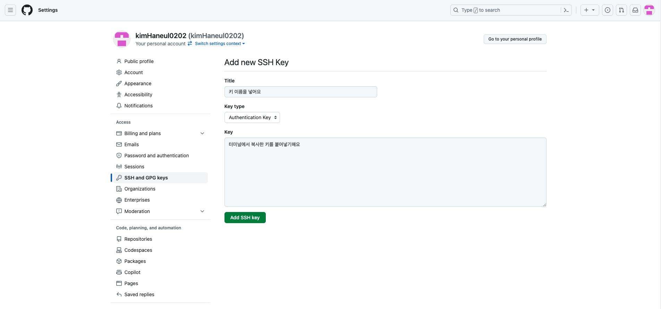Open Account settings page

pos(161,72)
